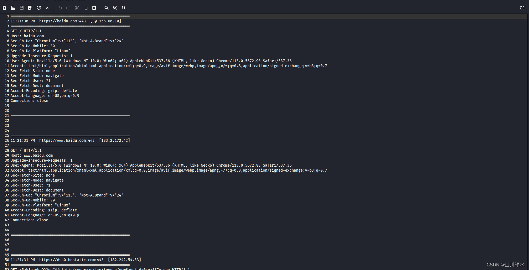The width and height of the screenshot is (529, 270).
Task: Click Sec-Ch-Ua Chromium header on line 37
Action: tap(67, 195)
